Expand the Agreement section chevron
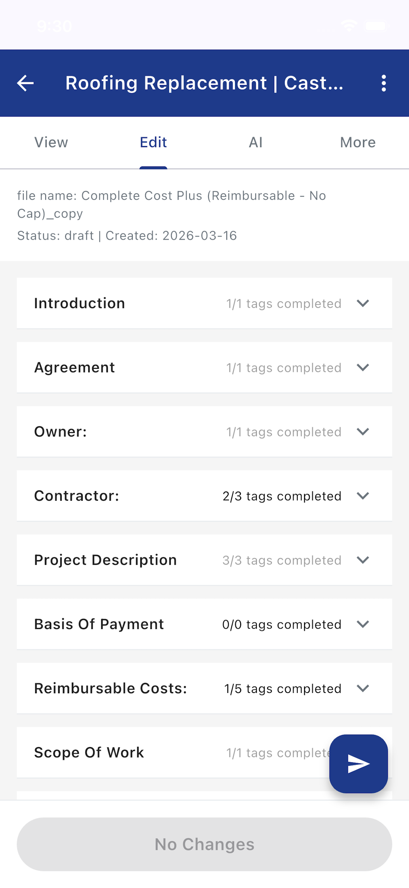Screen dimensions: 409x888 coord(363,367)
